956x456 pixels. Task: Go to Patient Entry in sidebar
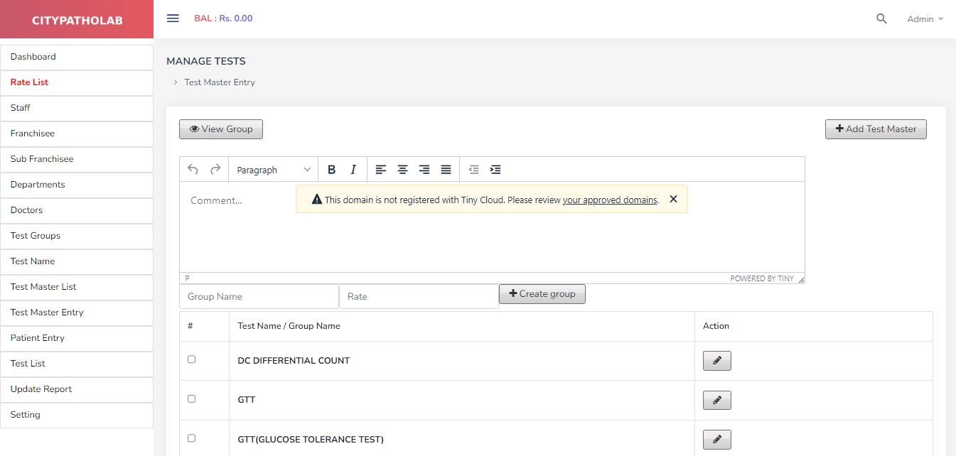(38, 338)
